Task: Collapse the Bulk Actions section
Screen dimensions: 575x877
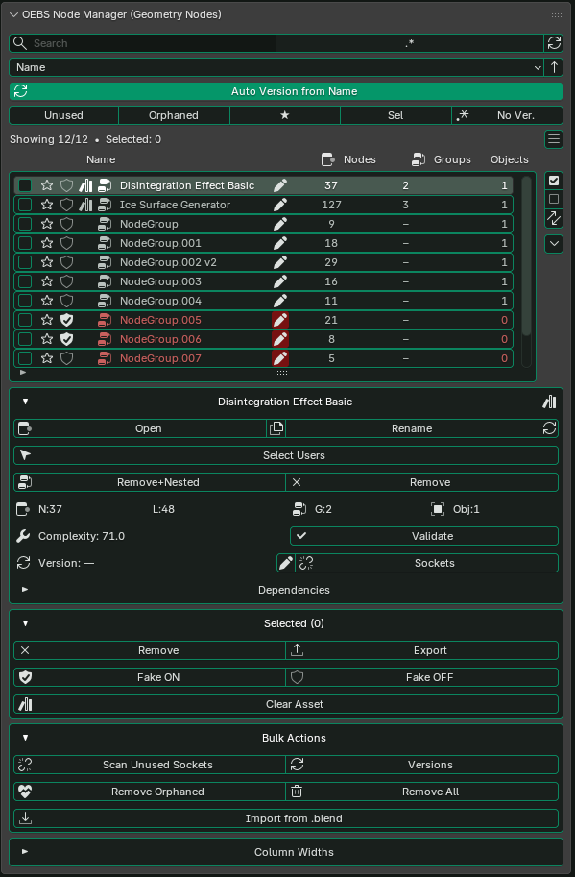Action: [x=25, y=738]
